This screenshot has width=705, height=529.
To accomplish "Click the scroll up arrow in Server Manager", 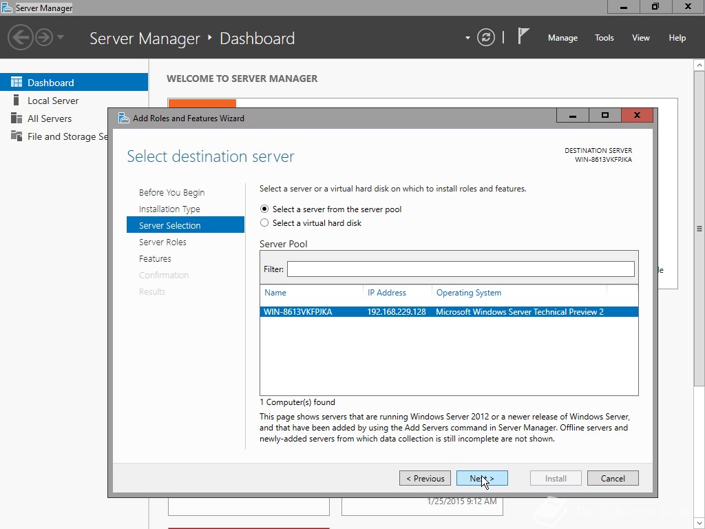I will [699, 65].
